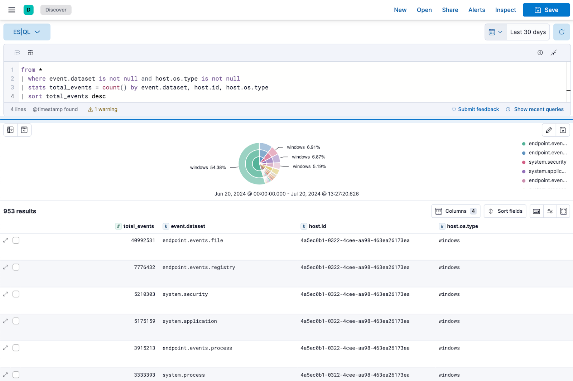
Task: Click green endpoint.even... legend swatch
Action: click(x=524, y=144)
